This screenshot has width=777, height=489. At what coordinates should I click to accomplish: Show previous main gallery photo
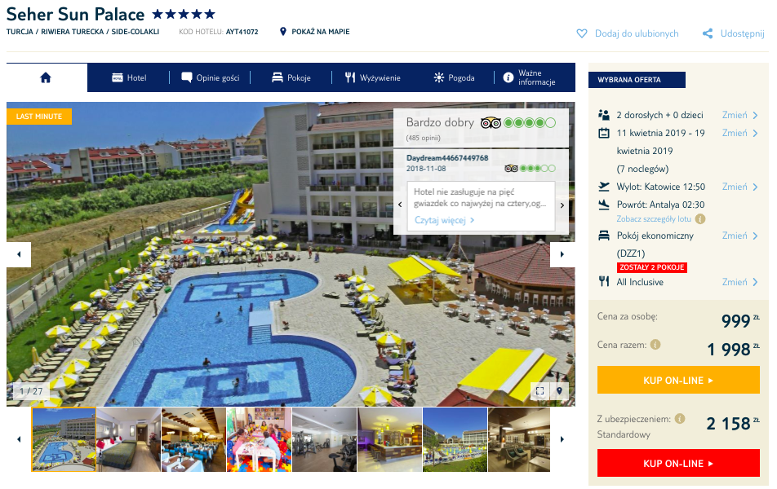(19, 254)
